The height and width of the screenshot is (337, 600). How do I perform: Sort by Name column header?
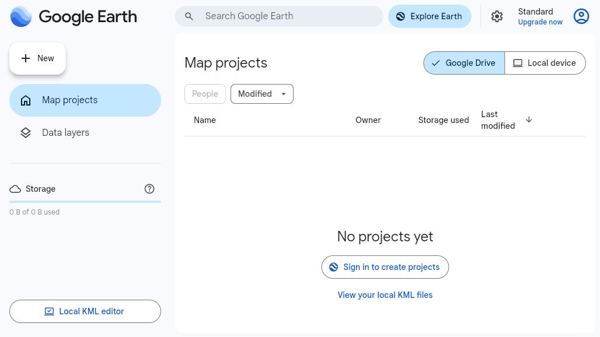[x=205, y=120]
